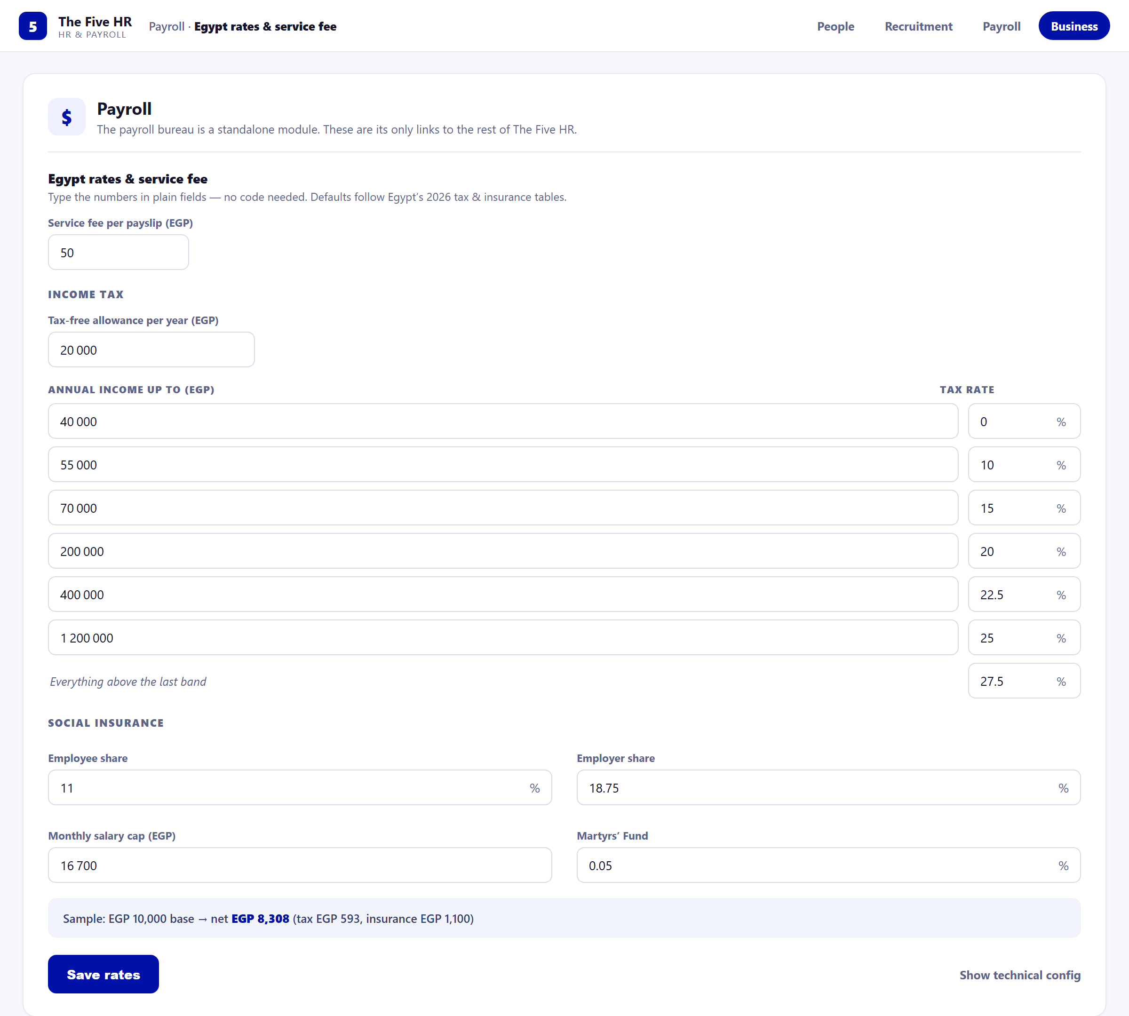Edit the 10% tax rate field
This screenshot has height=1016, width=1129.
coord(1024,464)
